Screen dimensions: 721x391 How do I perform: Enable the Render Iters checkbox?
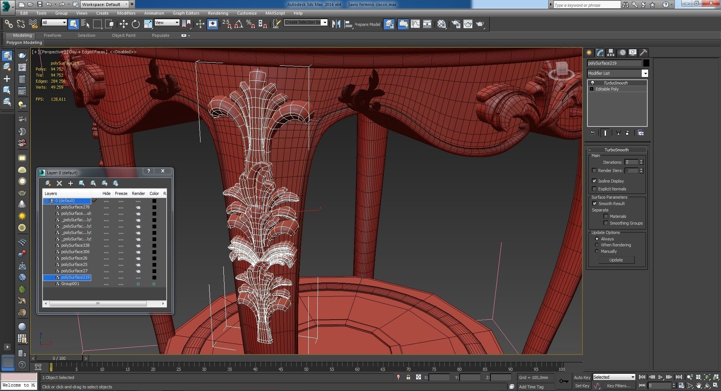(x=594, y=171)
